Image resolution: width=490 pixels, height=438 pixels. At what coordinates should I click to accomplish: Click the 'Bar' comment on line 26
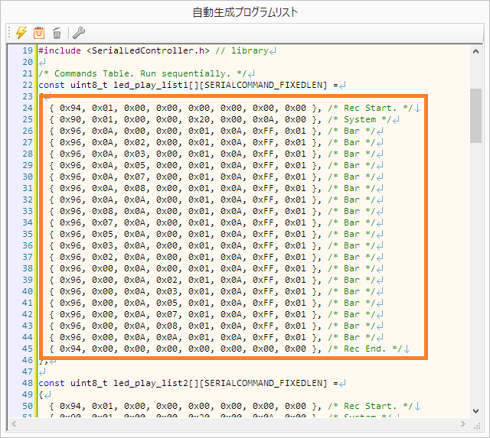351,131
